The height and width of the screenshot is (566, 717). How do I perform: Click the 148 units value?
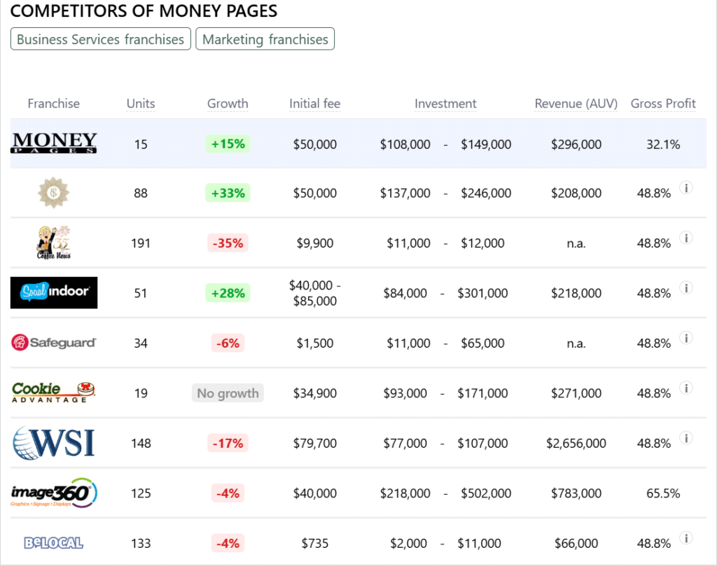tap(141, 443)
